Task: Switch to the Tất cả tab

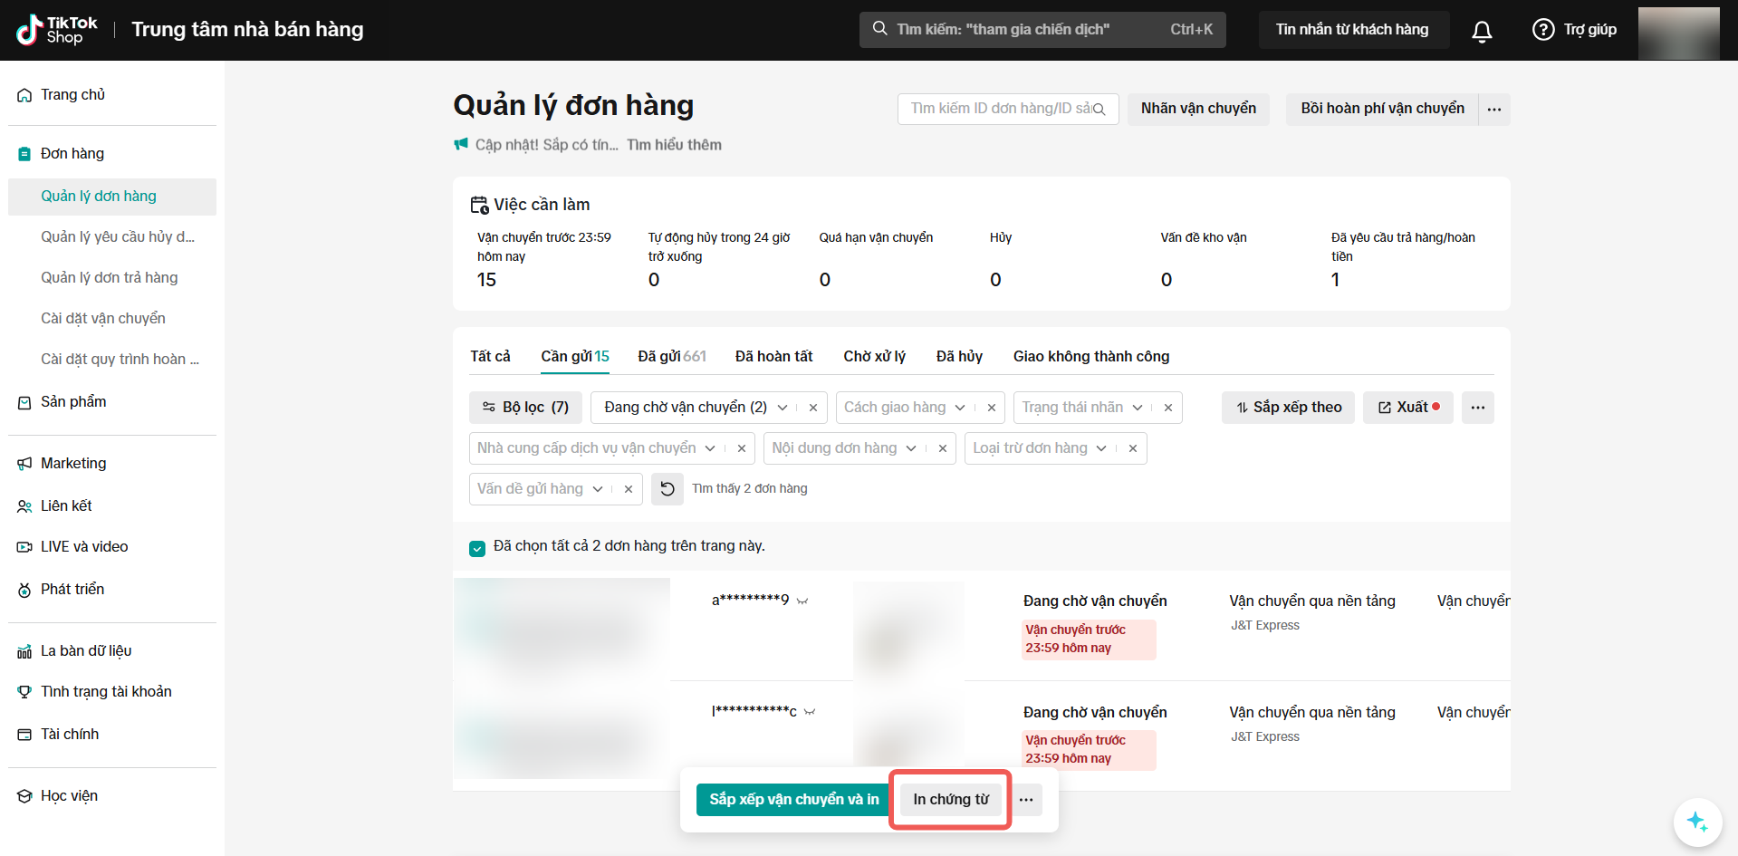Action: (x=490, y=357)
